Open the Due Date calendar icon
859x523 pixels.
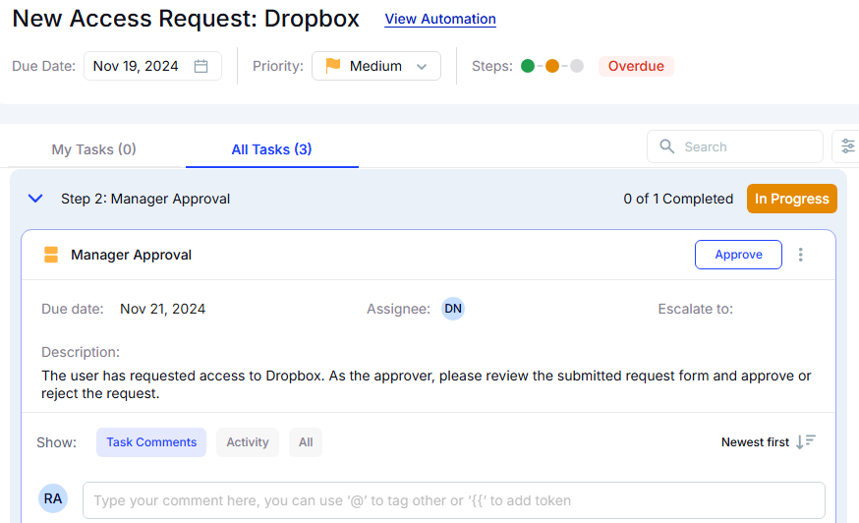pos(201,66)
